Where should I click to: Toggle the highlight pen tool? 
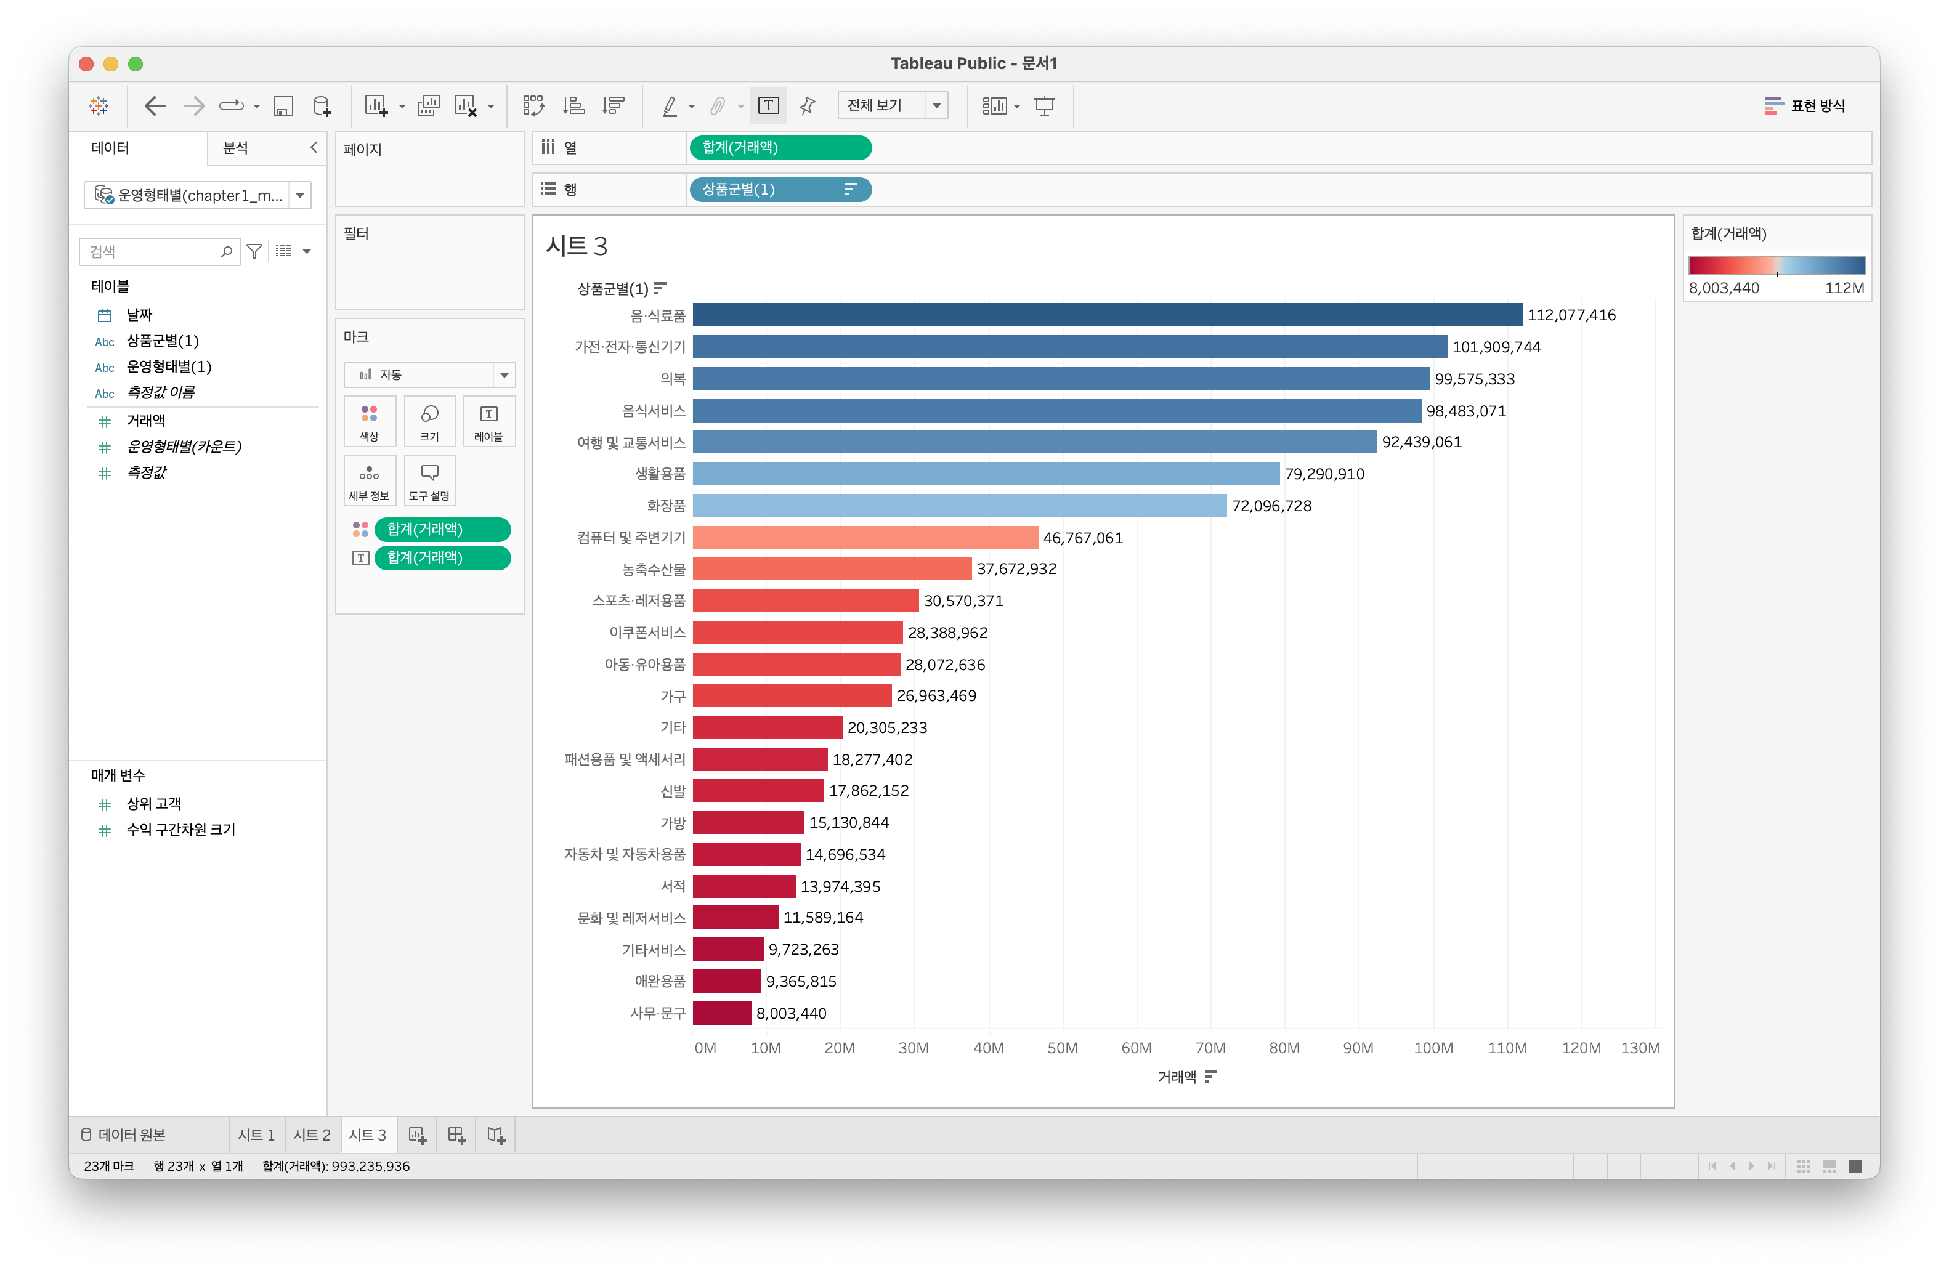(x=669, y=106)
